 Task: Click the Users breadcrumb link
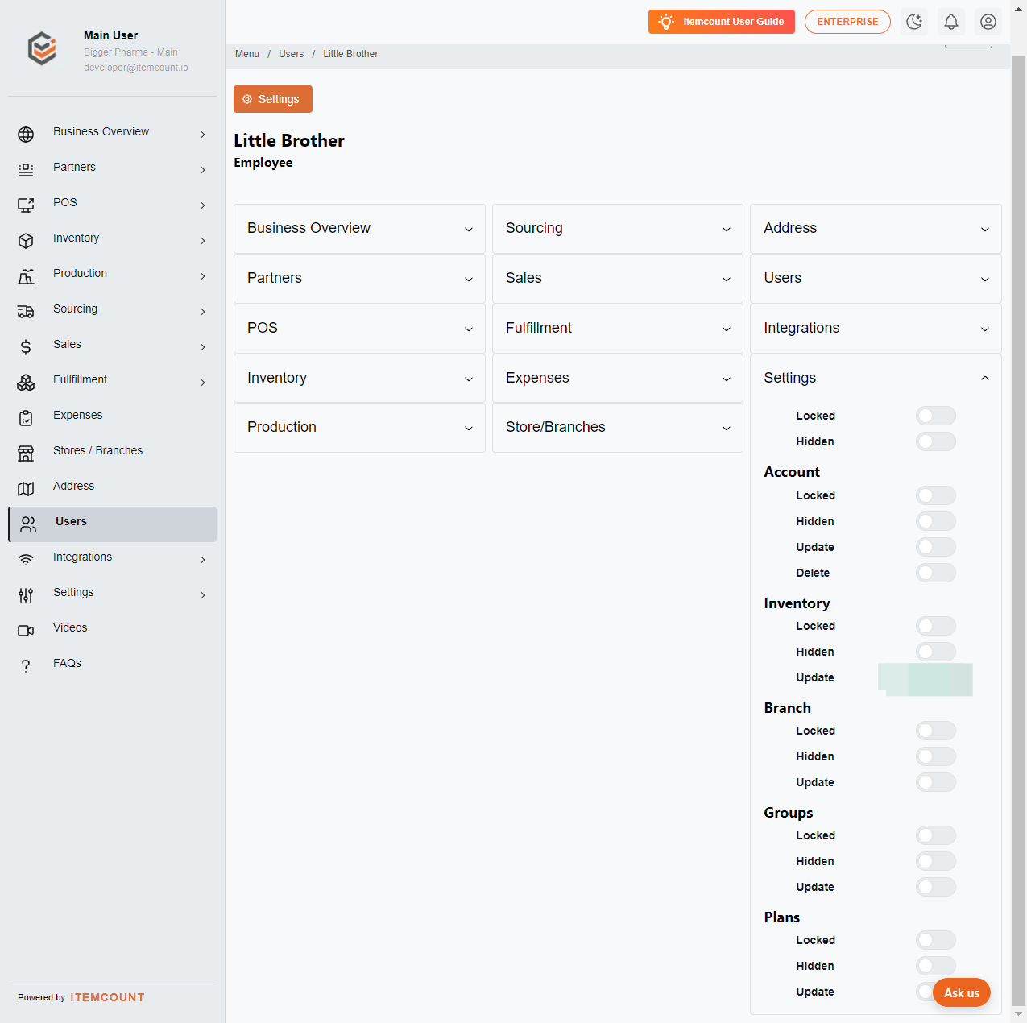tap(292, 54)
